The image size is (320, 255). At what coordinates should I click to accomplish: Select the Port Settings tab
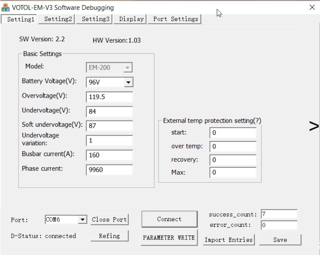pyautogui.click(x=175, y=19)
